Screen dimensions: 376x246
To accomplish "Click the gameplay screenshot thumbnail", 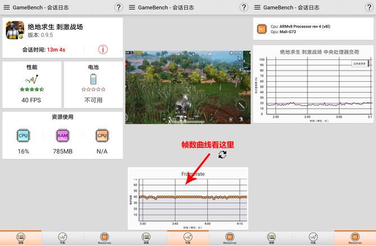I will coord(187,87).
